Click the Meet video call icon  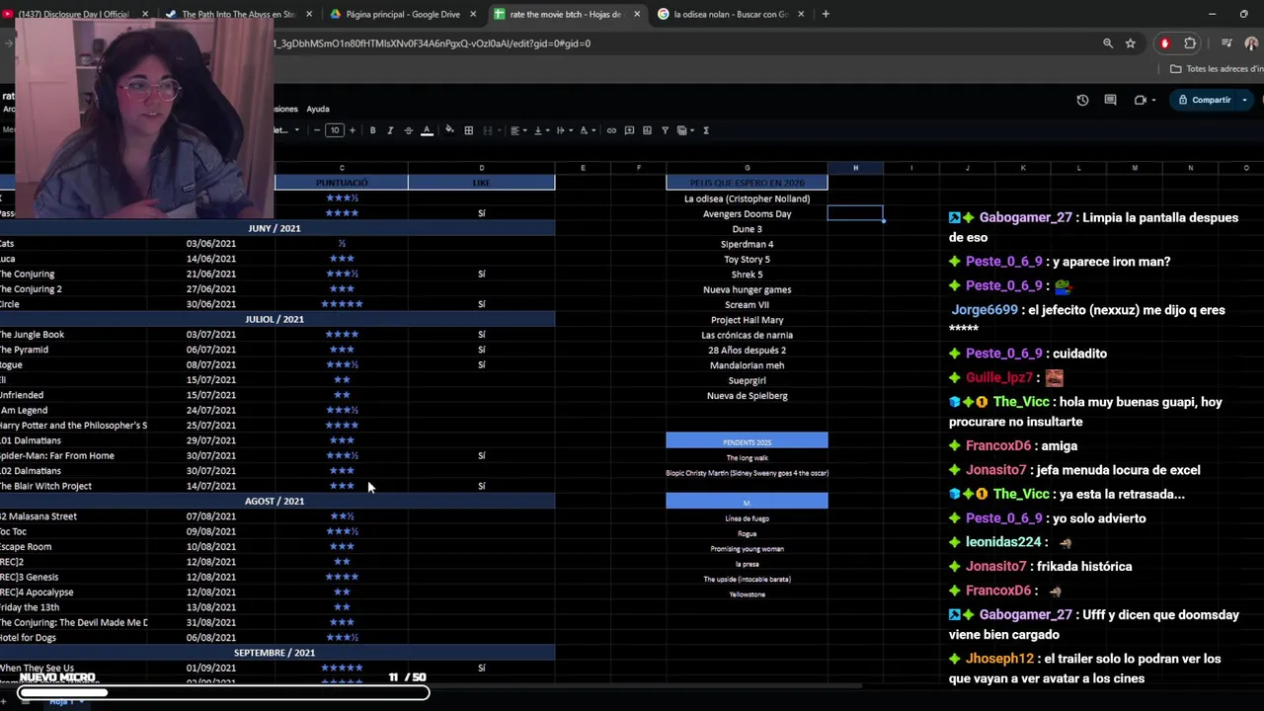[1141, 100]
